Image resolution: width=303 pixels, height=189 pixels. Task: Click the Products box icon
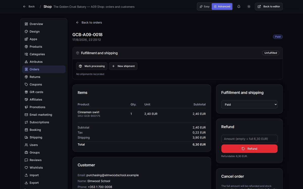[x=26, y=47]
